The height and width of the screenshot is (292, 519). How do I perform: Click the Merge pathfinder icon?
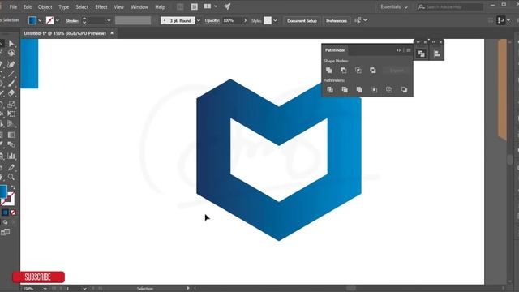point(359,90)
